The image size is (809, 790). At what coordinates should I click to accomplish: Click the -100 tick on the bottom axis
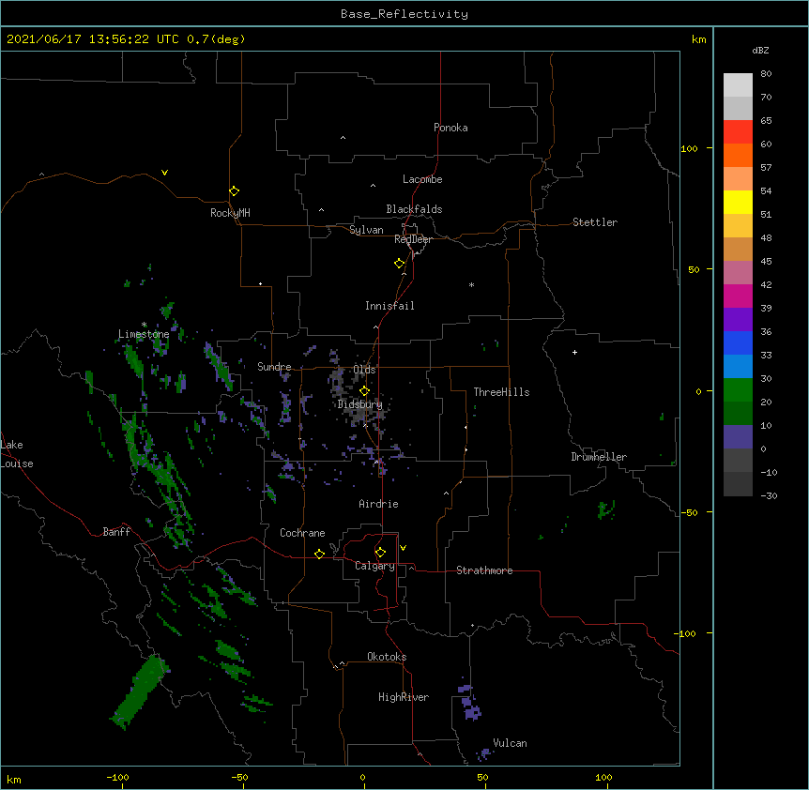click(117, 777)
